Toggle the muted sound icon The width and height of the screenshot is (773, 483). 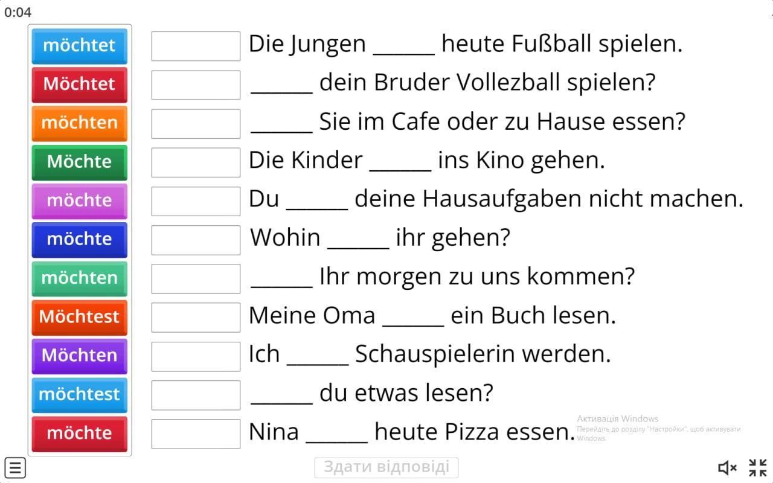727,467
